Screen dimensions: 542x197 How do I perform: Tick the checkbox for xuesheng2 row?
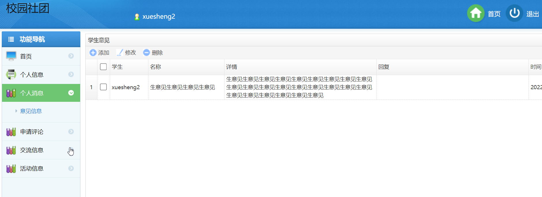coord(103,87)
